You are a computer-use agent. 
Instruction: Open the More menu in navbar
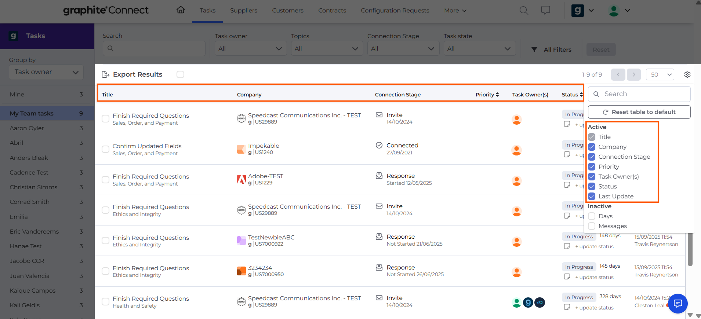pos(455,11)
